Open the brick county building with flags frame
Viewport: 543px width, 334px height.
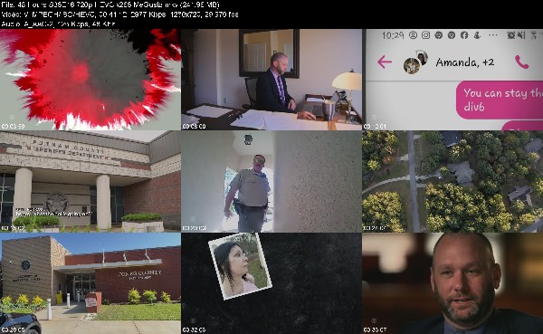tap(90, 283)
